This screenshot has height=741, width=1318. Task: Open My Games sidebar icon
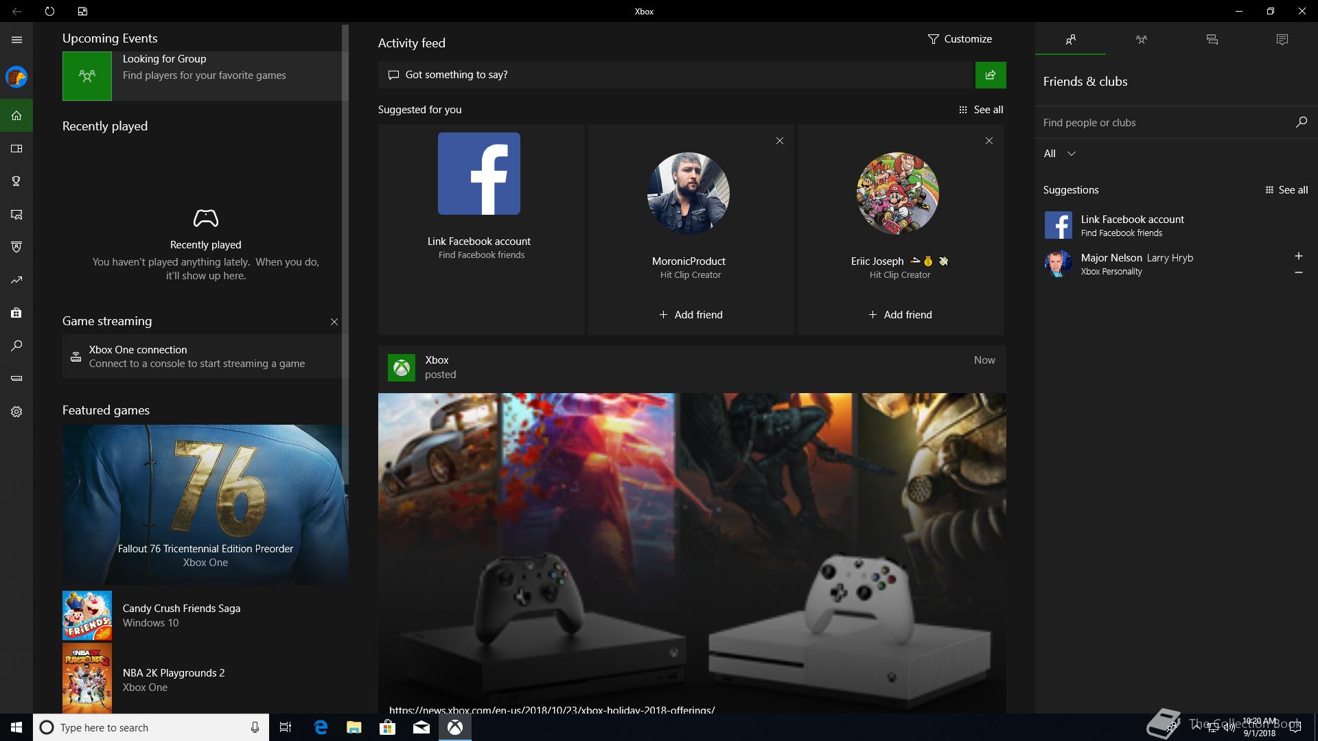[16, 148]
